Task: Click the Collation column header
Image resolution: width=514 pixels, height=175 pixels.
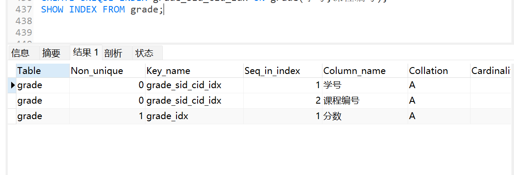Action: pos(438,71)
